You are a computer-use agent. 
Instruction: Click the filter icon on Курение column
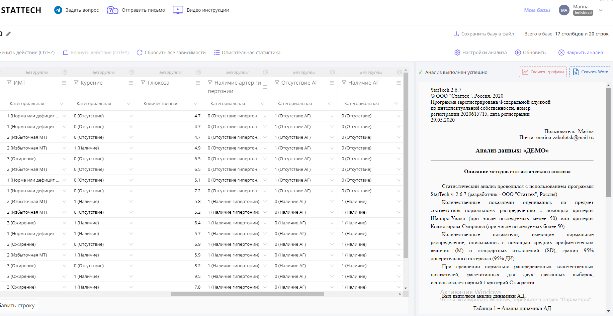tap(76, 83)
